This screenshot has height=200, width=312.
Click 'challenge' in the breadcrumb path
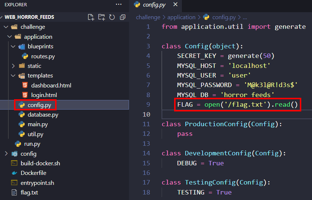tap(148, 17)
